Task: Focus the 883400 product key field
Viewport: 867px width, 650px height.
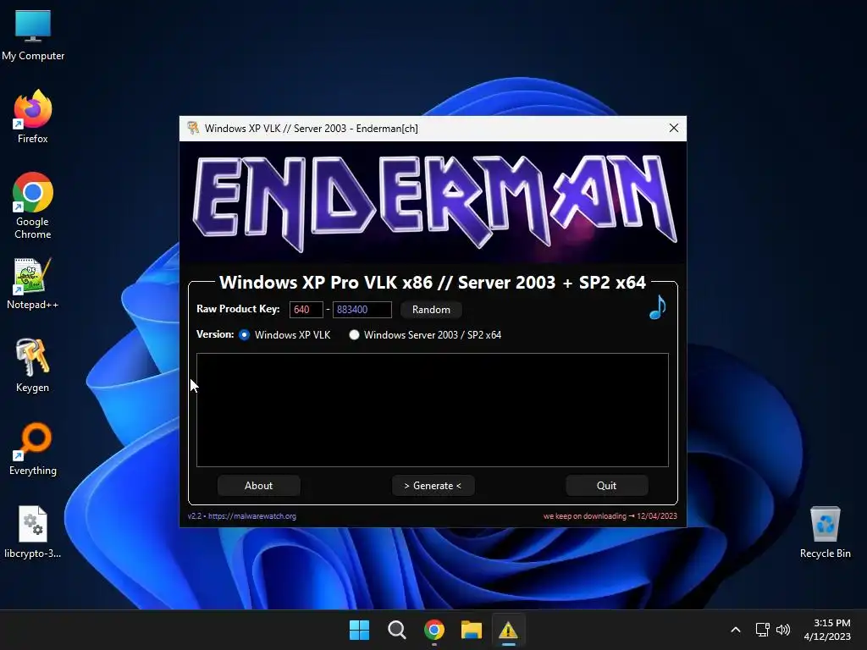Action: pyautogui.click(x=362, y=310)
